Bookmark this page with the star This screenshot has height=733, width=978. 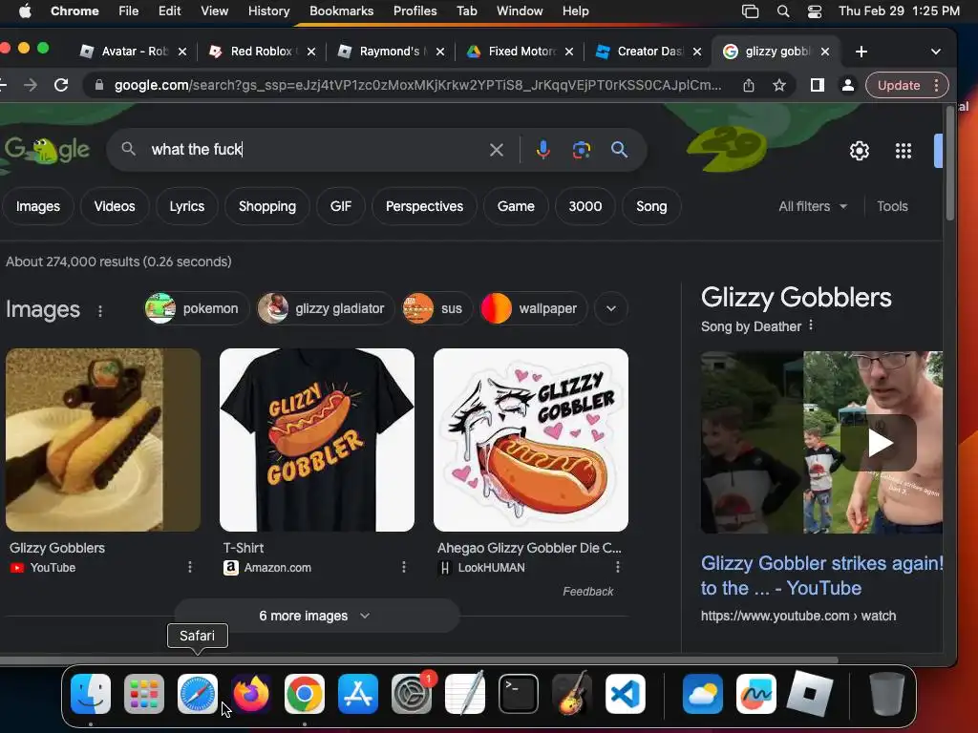[779, 85]
